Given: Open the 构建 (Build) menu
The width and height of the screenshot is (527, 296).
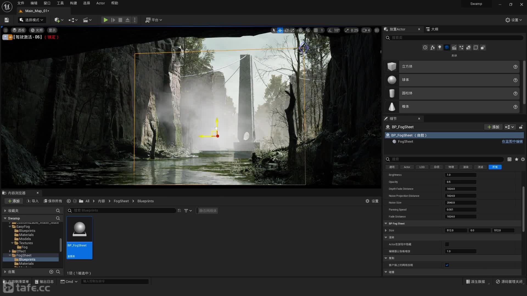Looking at the screenshot, I should pos(73,3).
